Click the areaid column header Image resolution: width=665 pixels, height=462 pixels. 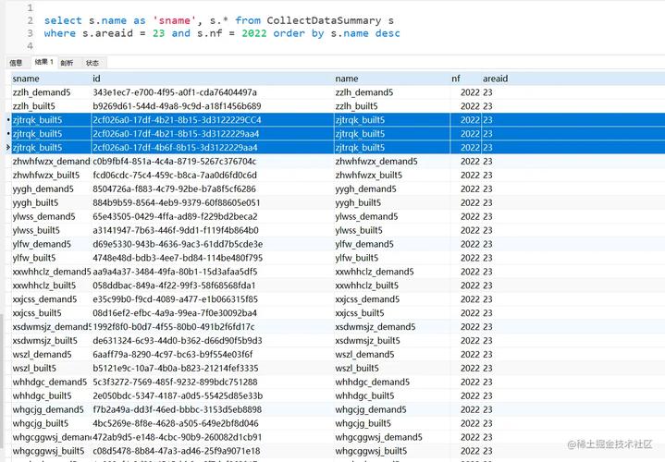point(496,79)
